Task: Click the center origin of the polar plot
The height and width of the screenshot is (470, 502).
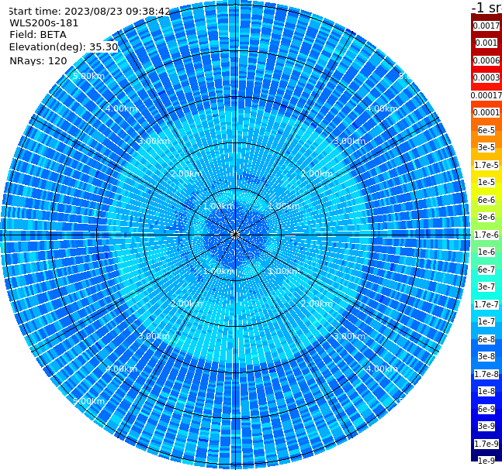Action: 235,235
